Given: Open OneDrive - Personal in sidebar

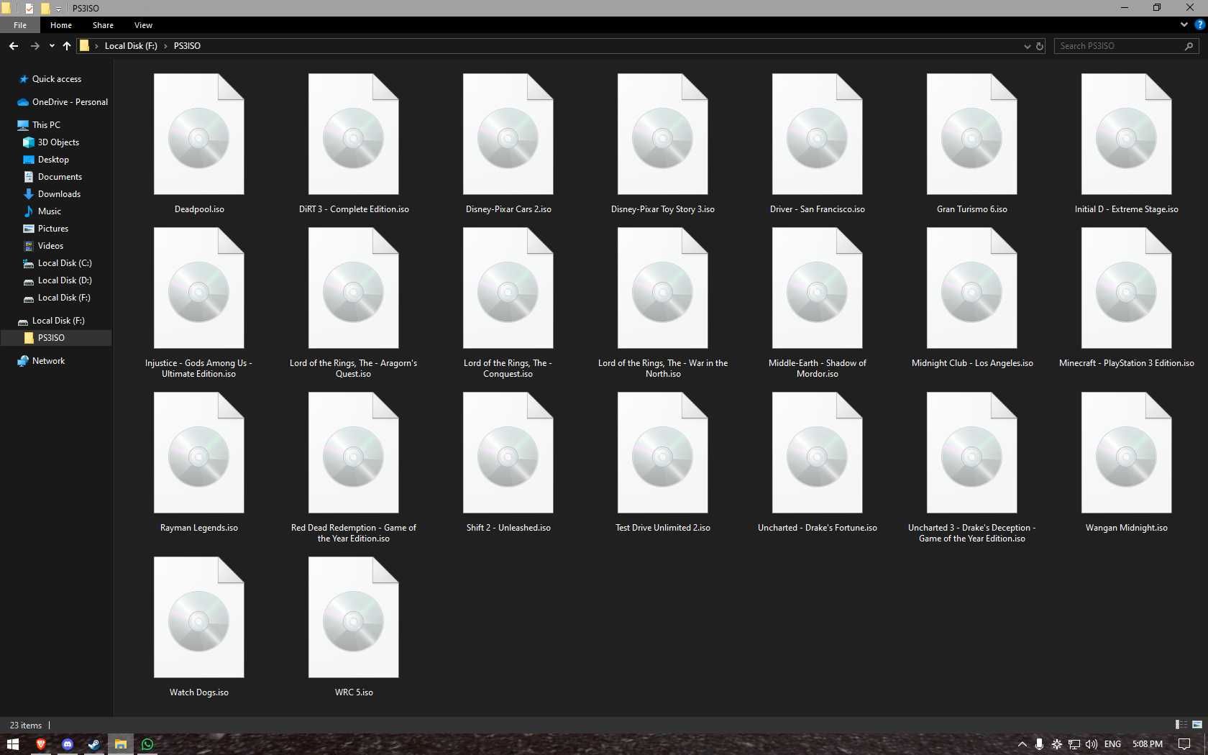Looking at the screenshot, I should (x=70, y=102).
